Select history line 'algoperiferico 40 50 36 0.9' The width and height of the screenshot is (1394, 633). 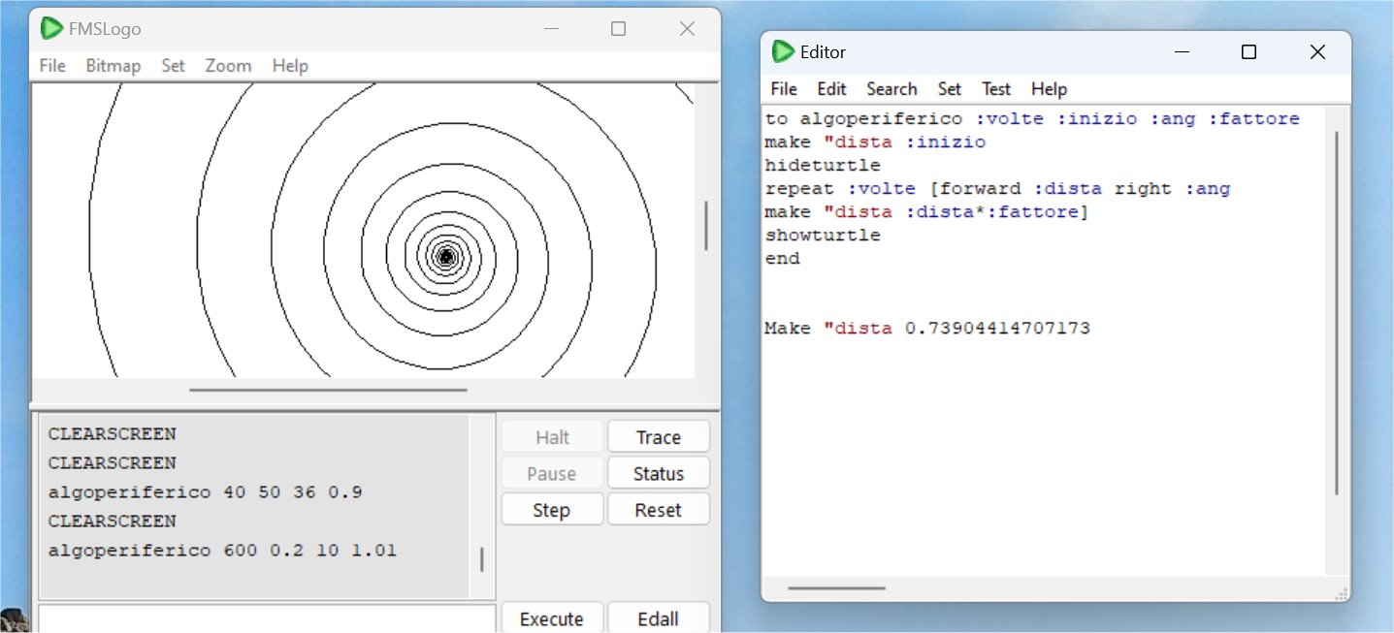(x=205, y=492)
